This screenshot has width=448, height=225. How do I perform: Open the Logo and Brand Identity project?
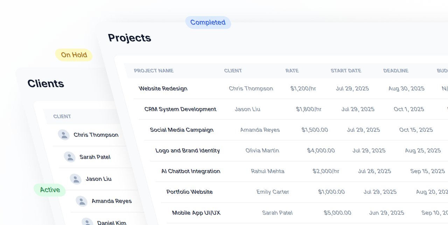(188, 150)
